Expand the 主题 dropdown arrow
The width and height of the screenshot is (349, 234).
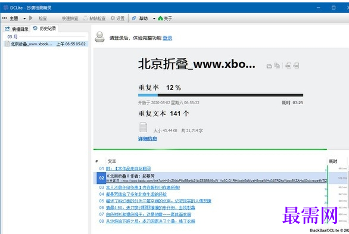coord(24,18)
